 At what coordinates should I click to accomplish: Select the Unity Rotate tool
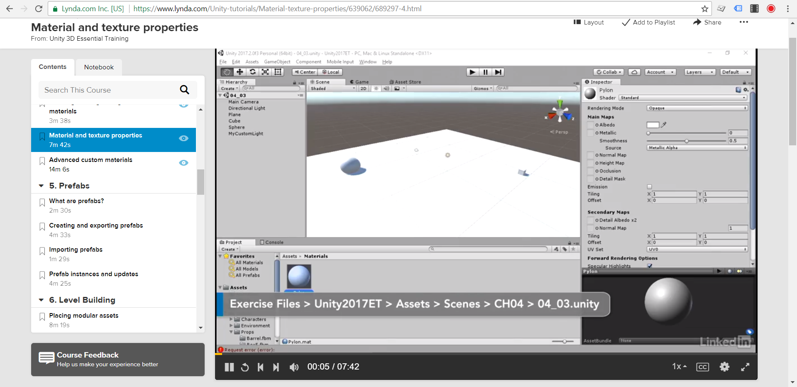coord(252,72)
